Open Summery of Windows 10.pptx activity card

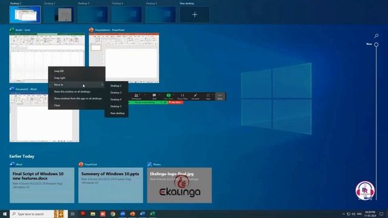[x=110, y=185]
